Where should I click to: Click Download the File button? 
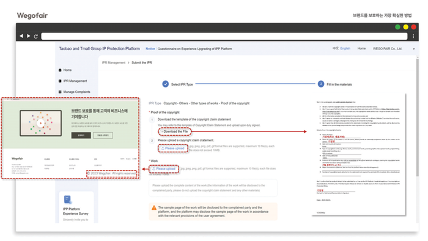(x=175, y=132)
